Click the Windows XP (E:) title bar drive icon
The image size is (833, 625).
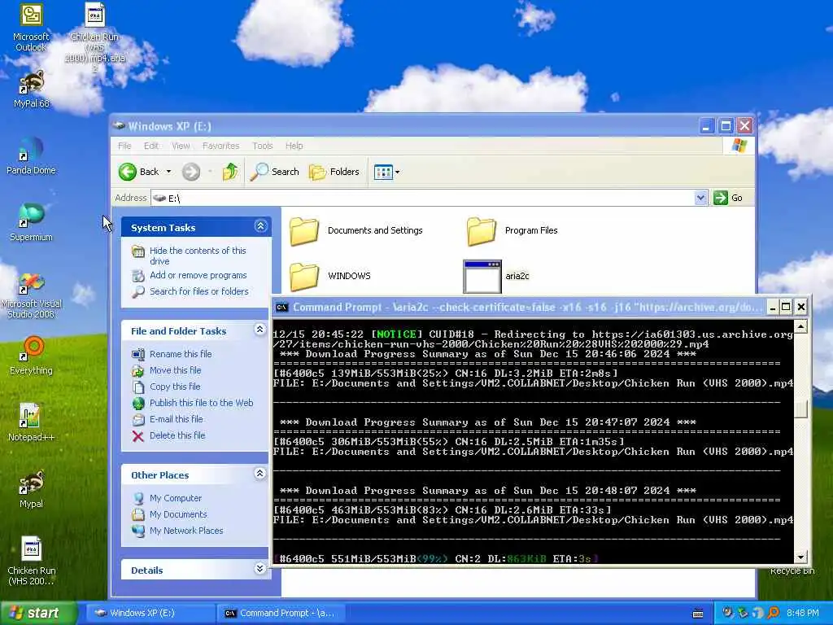(119, 126)
